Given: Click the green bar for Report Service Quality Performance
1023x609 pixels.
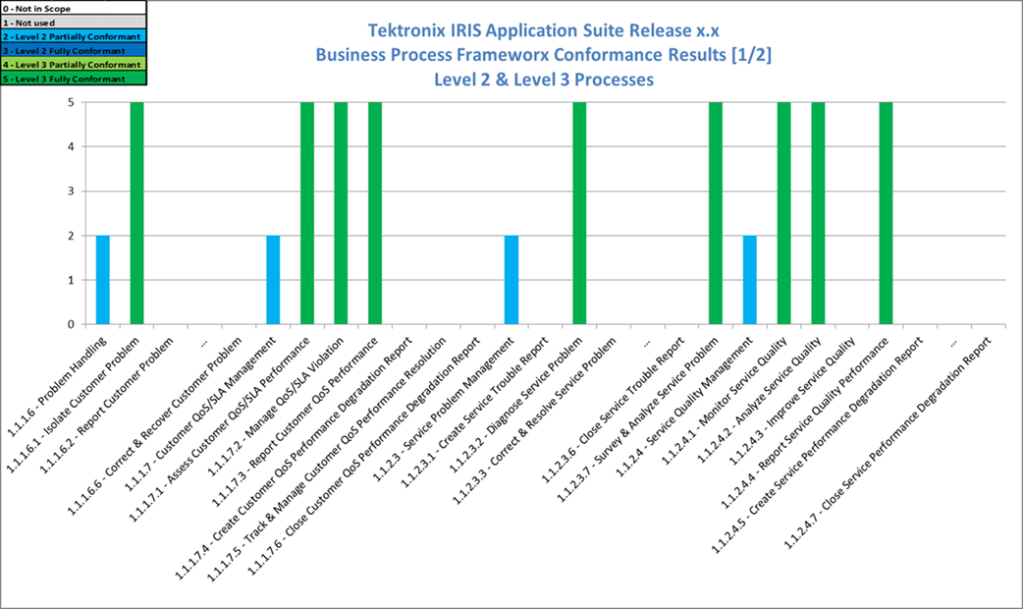Looking at the screenshot, I should coord(886,213).
